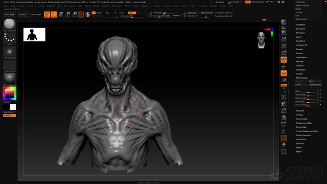327x184 pixels.
Task: Open the Texture Off selector
Action: (x=9, y=65)
